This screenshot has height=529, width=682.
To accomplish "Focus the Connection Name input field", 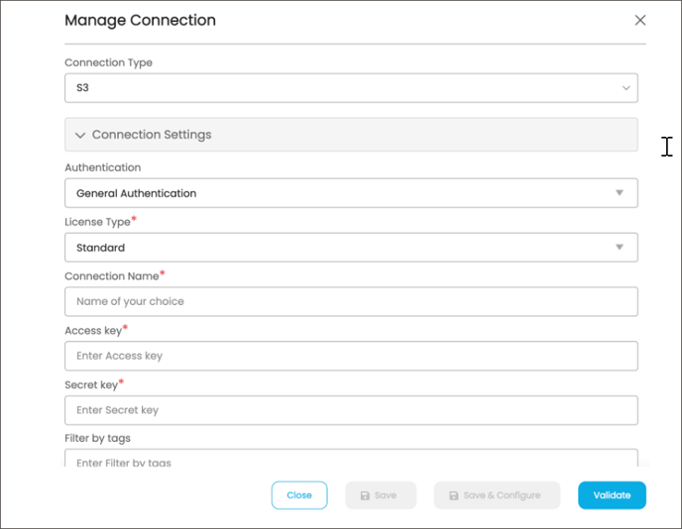I will [x=351, y=302].
